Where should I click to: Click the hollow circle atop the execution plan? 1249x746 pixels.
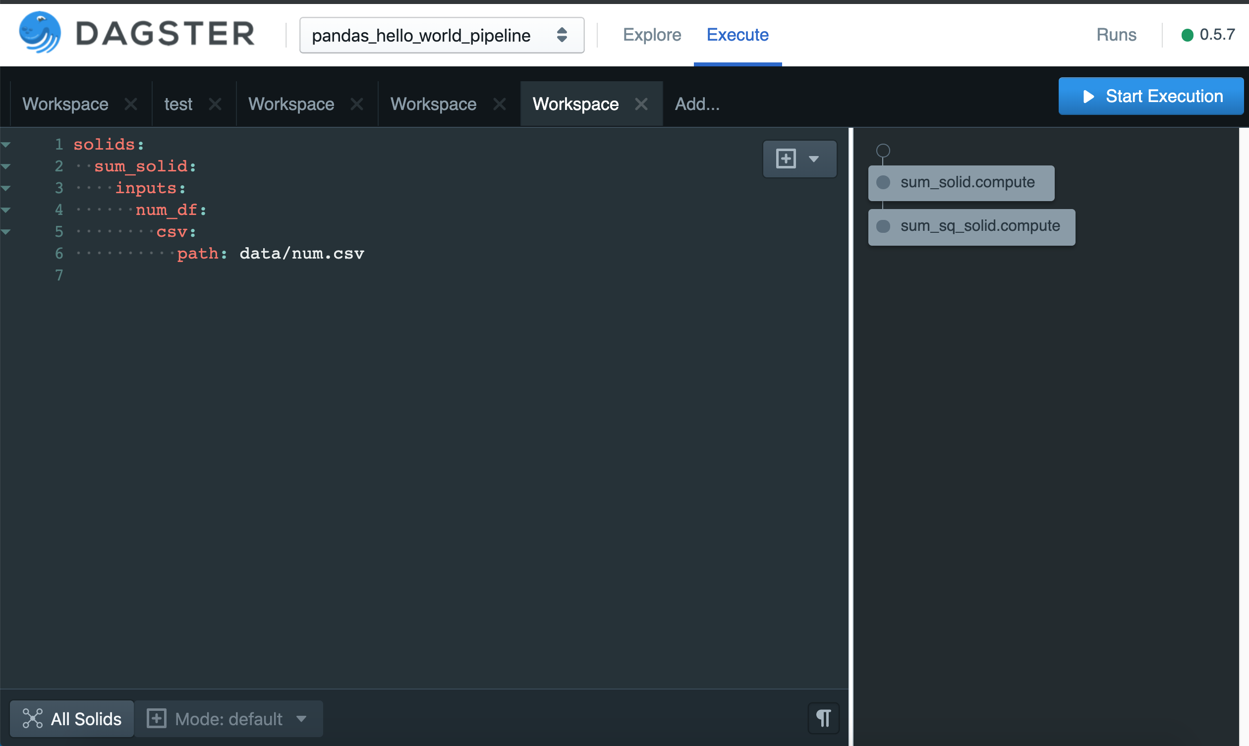pos(883,150)
